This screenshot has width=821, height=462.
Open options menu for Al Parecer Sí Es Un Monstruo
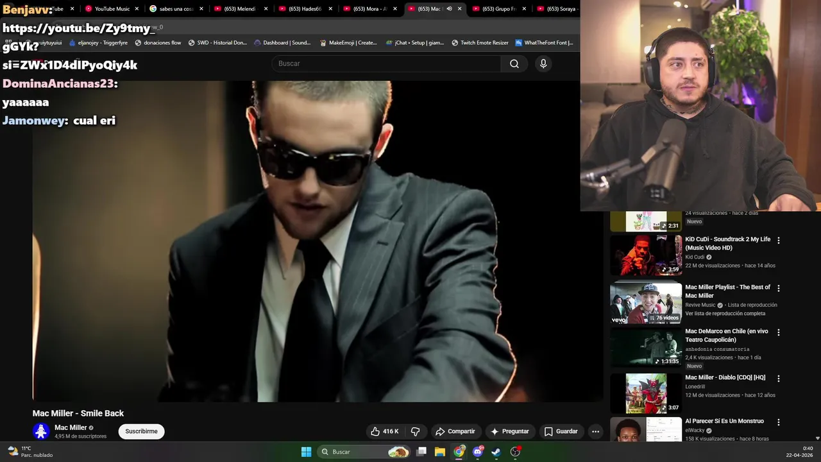pyautogui.click(x=779, y=422)
